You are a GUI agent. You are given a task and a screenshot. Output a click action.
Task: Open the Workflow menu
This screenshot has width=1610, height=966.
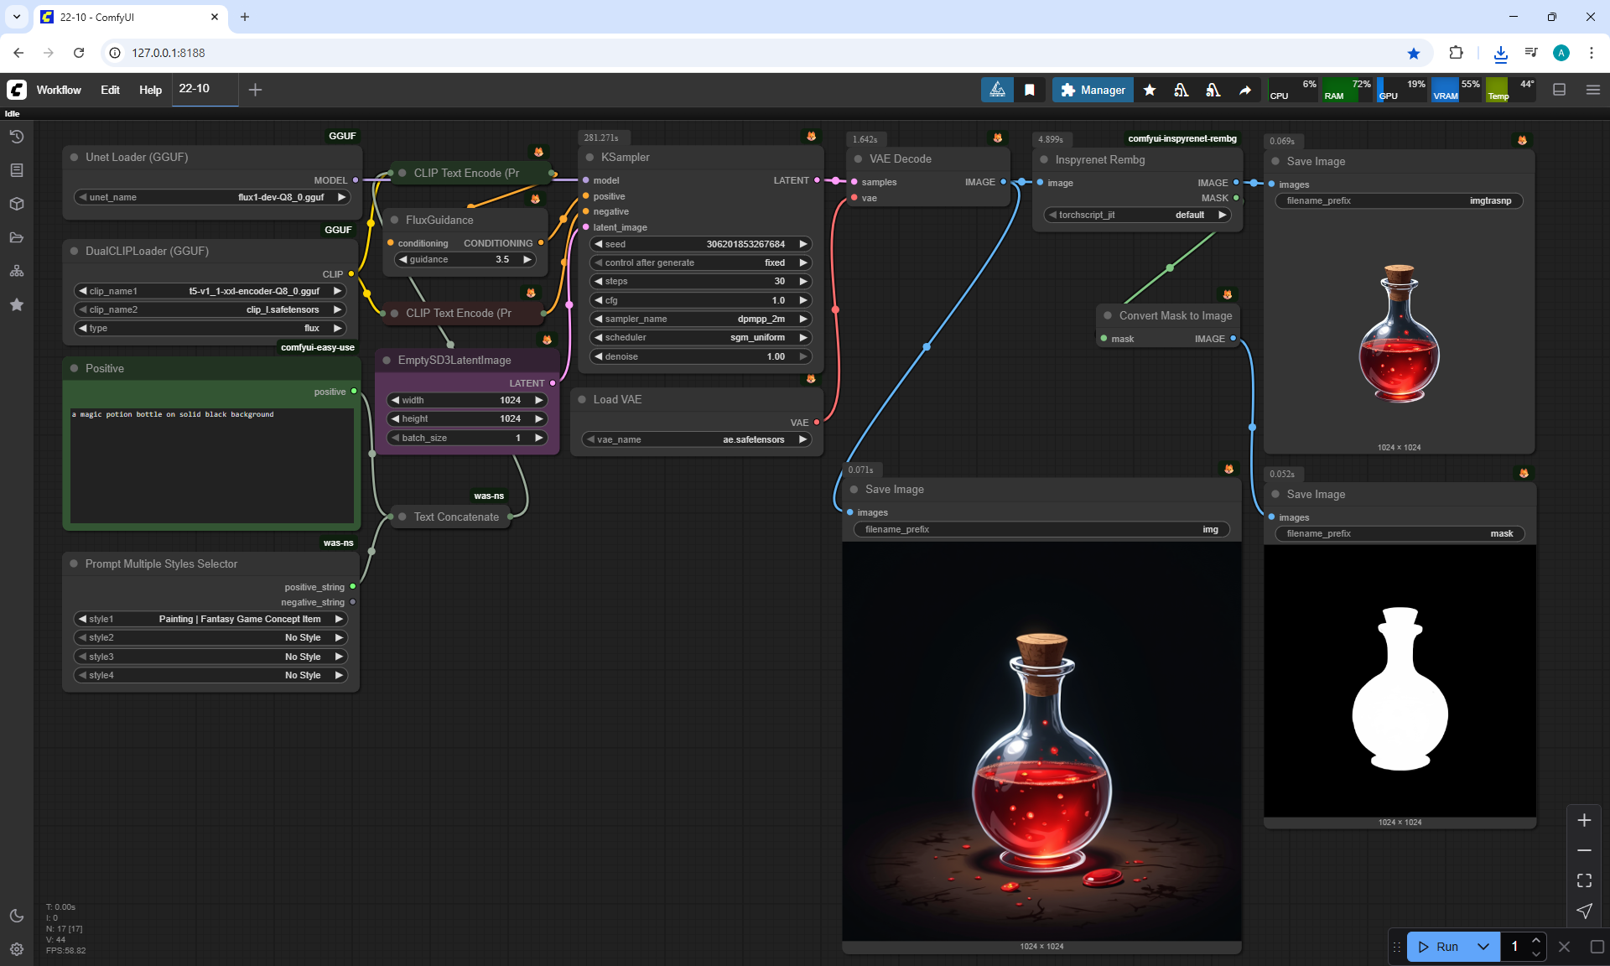click(59, 90)
